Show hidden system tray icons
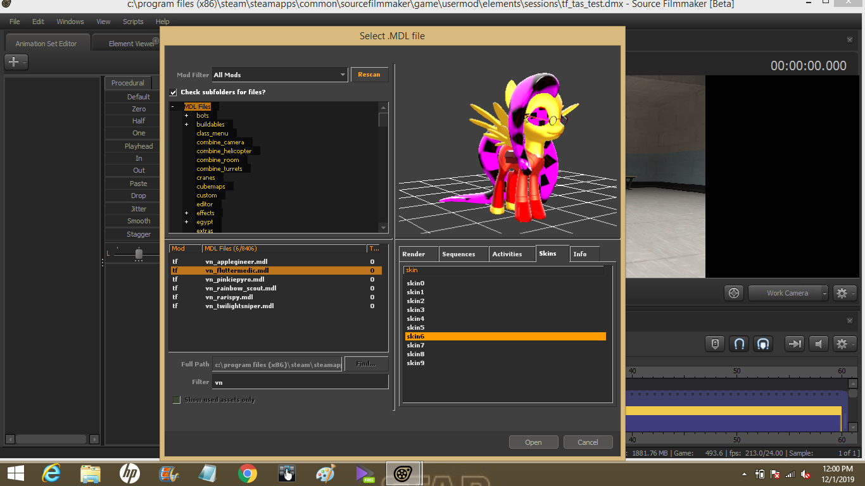865x486 pixels. 744,474
